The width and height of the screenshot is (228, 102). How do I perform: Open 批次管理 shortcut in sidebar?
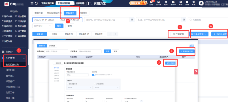[x=21, y=16]
